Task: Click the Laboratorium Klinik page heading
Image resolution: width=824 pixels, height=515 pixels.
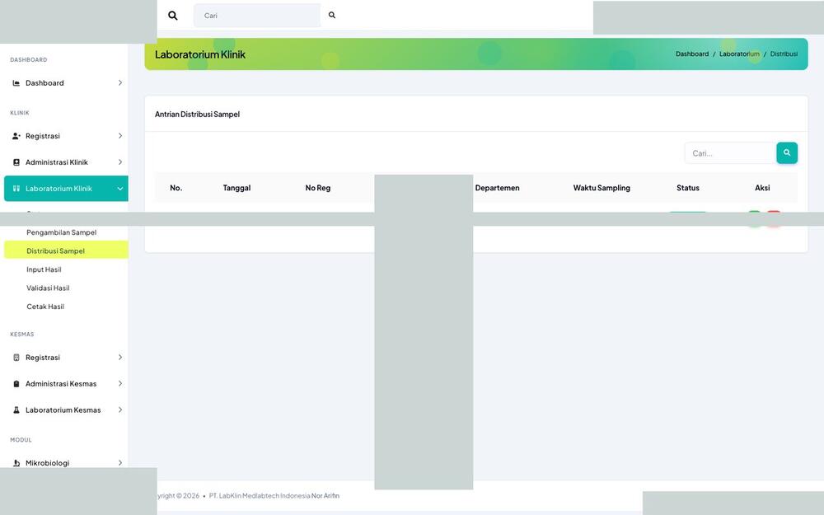Action: coord(200,54)
